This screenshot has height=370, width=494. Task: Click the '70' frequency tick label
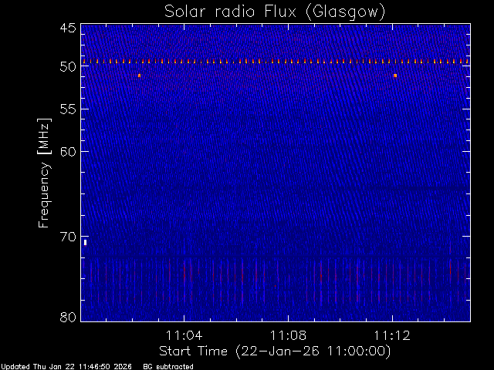pyautogui.click(x=68, y=237)
